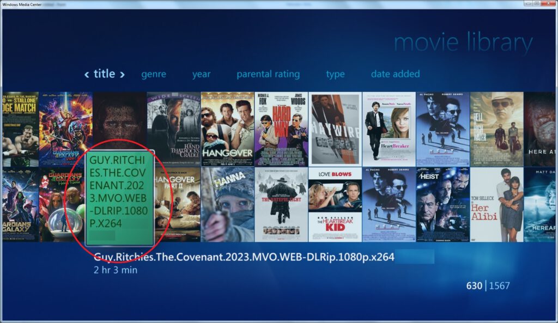
Task: Open The Hangover Part II poster
Action: 178,205
